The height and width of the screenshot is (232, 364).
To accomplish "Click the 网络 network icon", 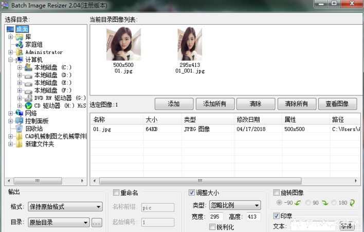I will 20,113.
